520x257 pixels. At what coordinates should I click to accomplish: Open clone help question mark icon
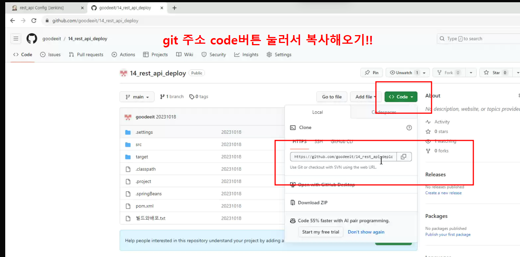pos(409,127)
